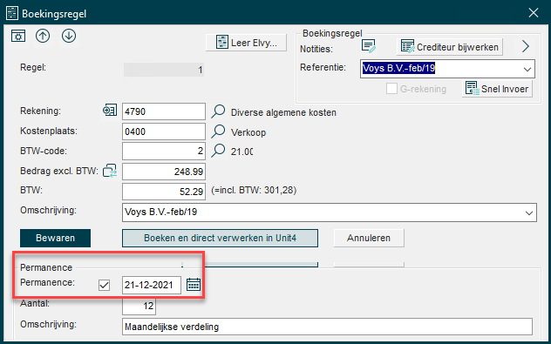
Task: Expand panel with right chevron arrow
Action: pos(526,46)
